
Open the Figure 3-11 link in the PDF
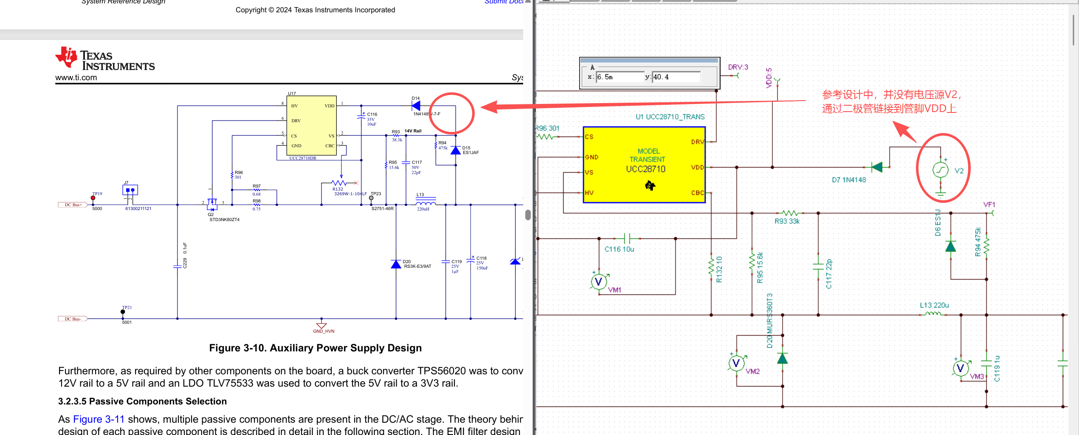pos(99,419)
